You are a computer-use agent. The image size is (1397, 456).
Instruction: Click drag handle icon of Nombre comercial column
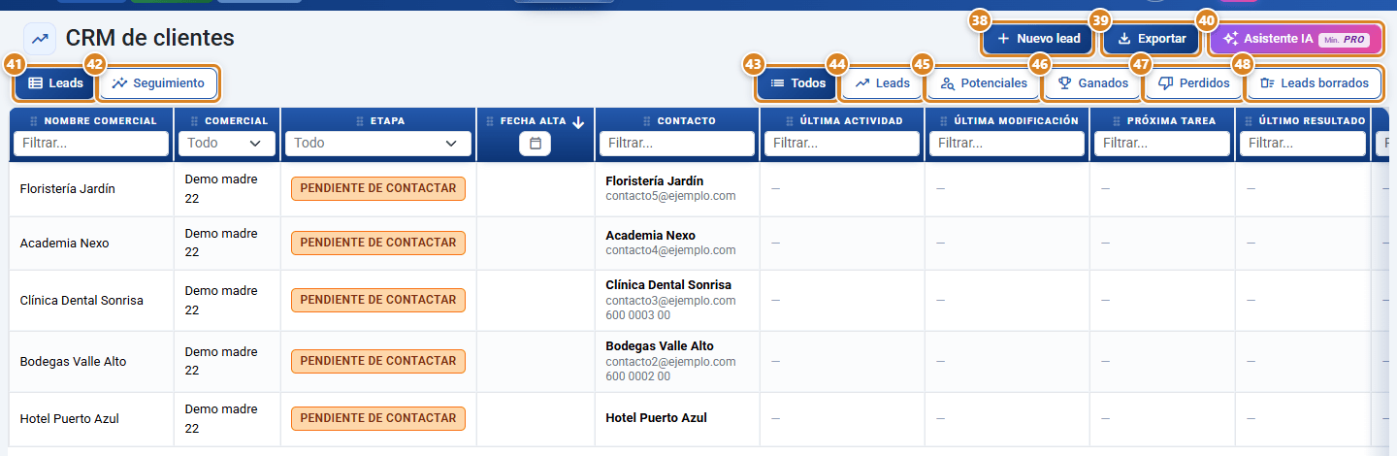click(35, 121)
